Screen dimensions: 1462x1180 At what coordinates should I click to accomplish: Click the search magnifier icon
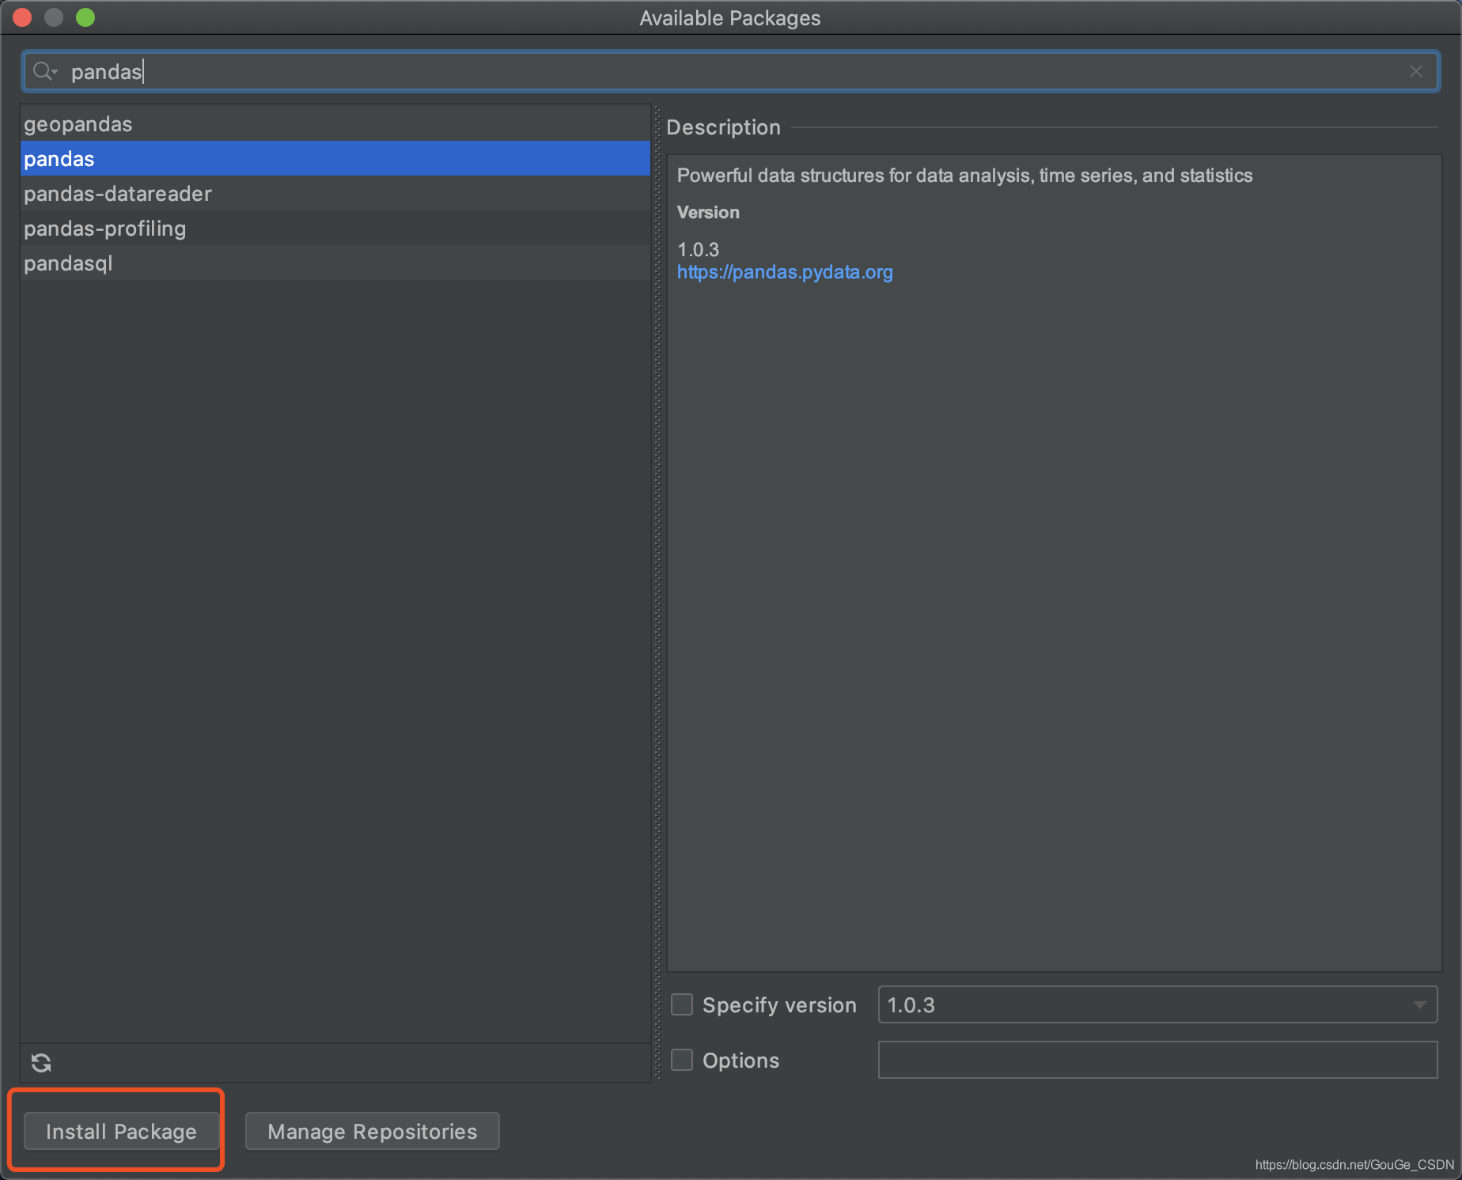coord(44,71)
